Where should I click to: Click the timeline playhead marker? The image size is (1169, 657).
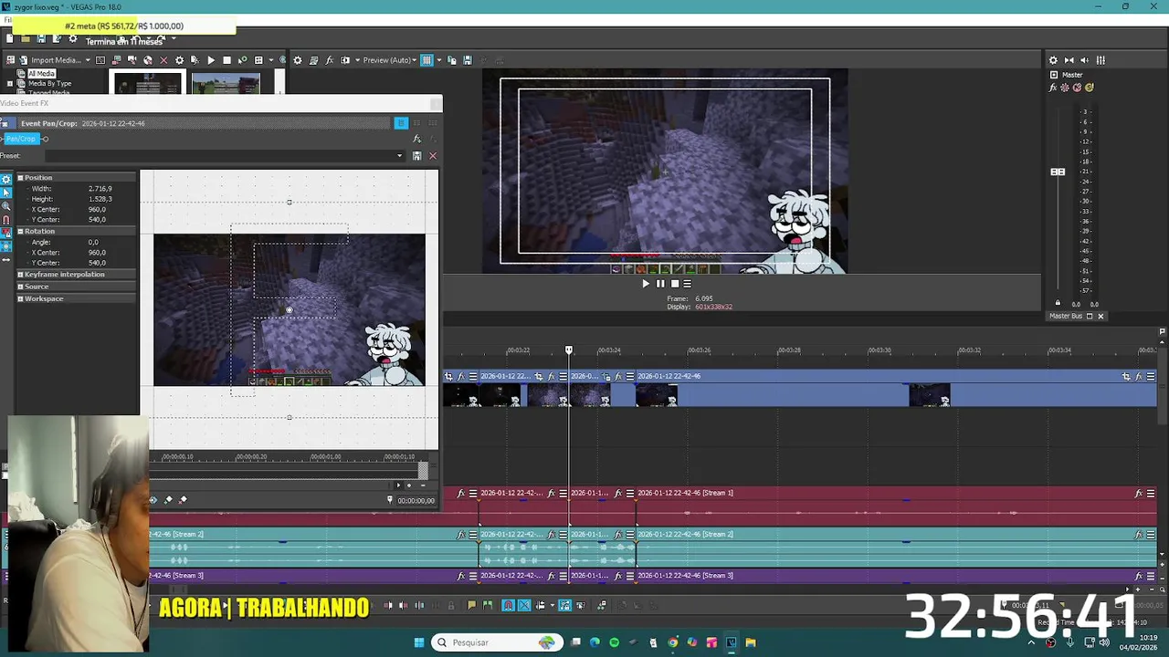(x=568, y=350)
